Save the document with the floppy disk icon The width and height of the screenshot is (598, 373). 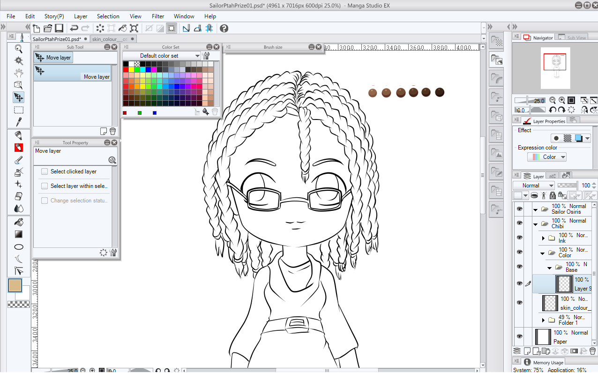click(59, 28)
